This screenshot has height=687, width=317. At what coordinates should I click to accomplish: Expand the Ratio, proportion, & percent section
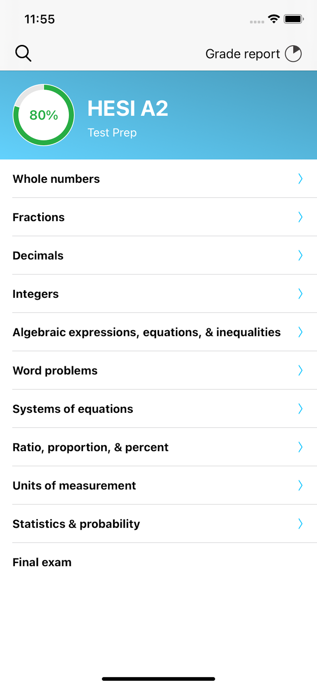point(159,447)
